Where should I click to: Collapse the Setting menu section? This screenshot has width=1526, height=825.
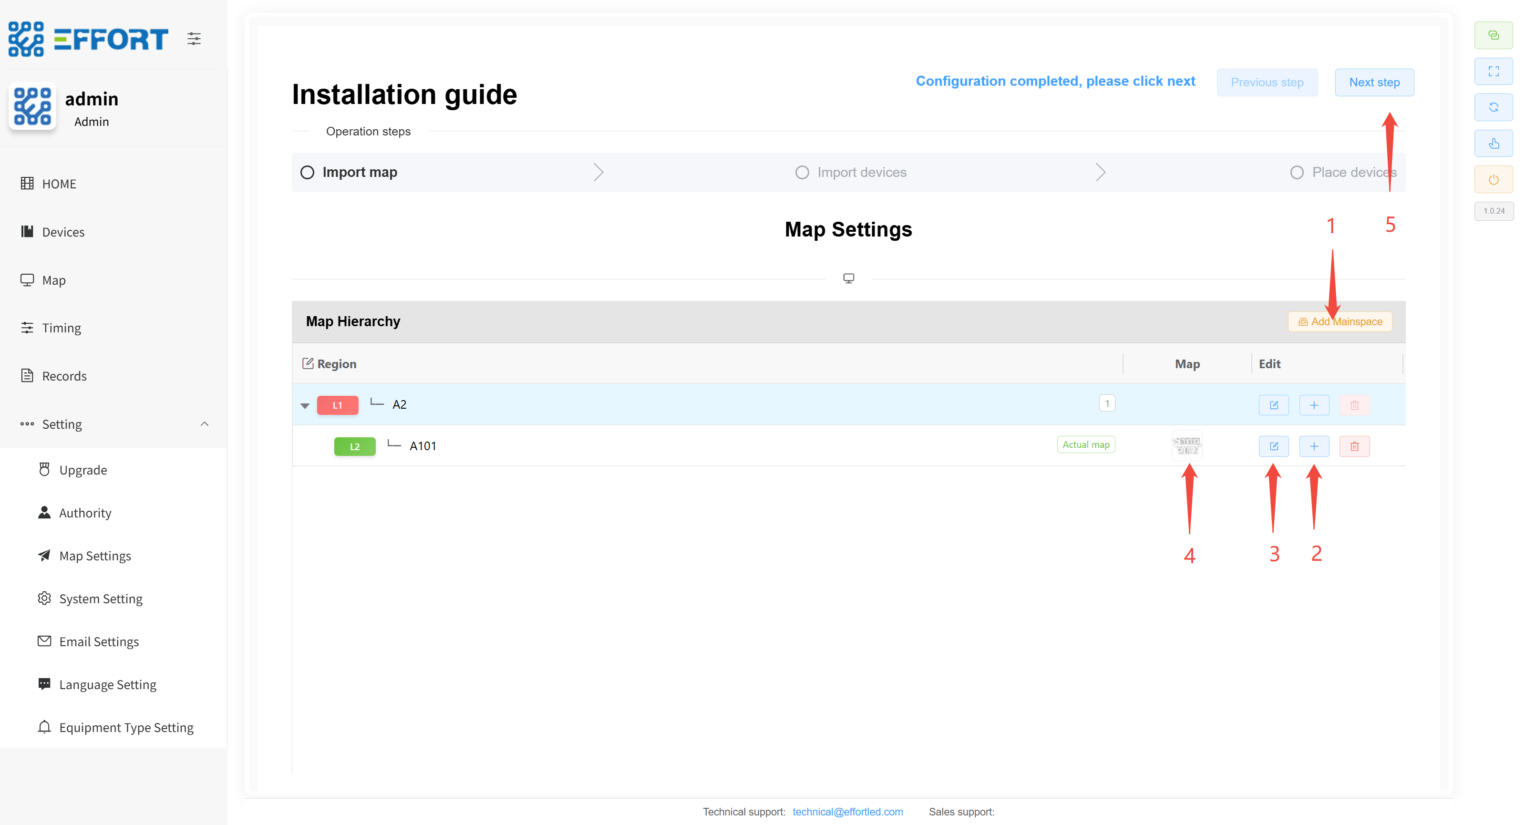pyautogui.click(x=205, y=424)
